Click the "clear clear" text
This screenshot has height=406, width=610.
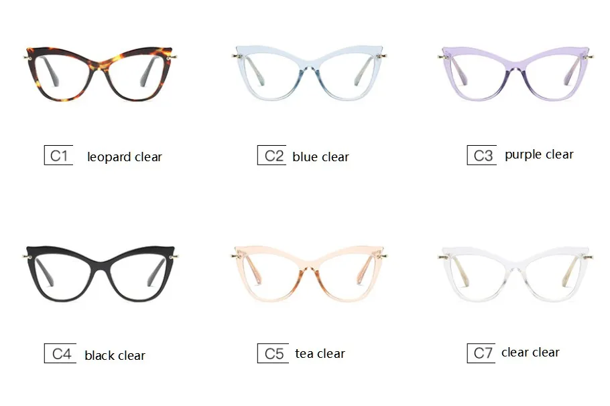click(x=530, y=352)
